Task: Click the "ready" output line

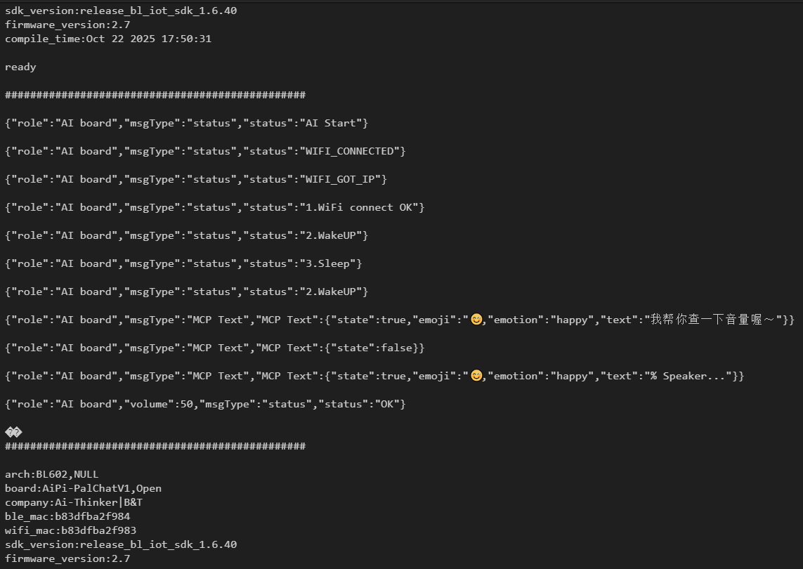Action: click(x=20, y=67)
